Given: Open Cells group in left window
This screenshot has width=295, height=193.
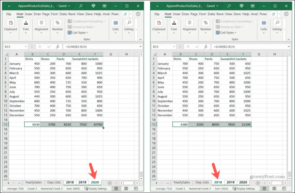Looking at the screenshot, I should [115, 26].
